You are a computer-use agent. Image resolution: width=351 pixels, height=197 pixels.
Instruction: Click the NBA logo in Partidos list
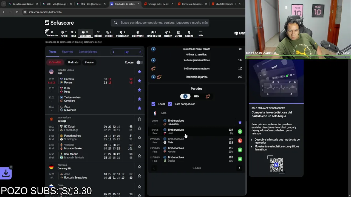pyautogui.click(x=155, y=113)
